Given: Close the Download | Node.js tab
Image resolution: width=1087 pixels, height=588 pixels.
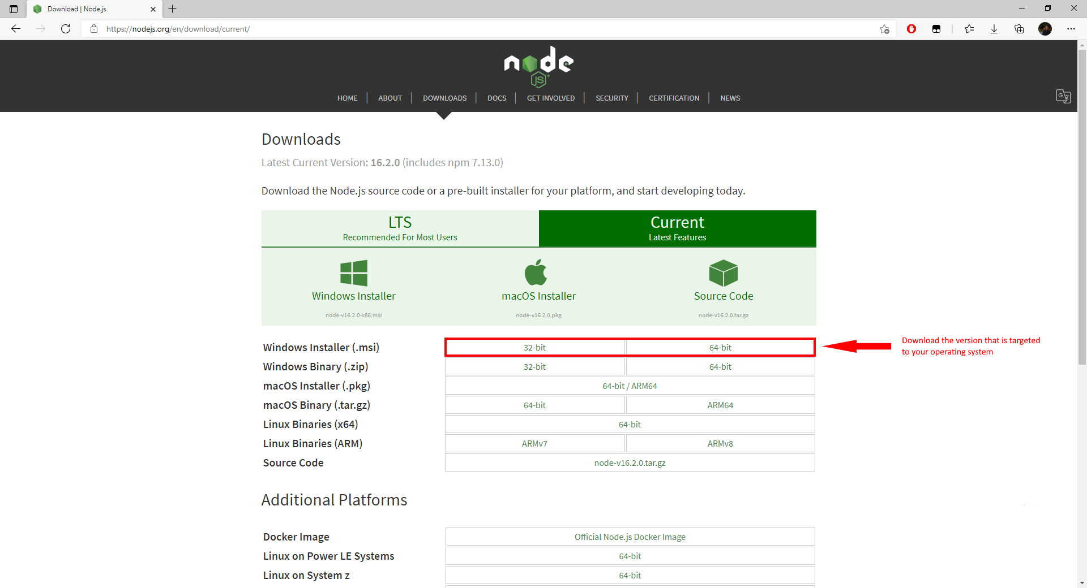Looking at the screenshot, I should pos(153,9).
